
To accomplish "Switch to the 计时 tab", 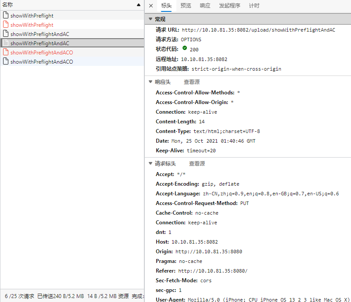I will (254, 6).
